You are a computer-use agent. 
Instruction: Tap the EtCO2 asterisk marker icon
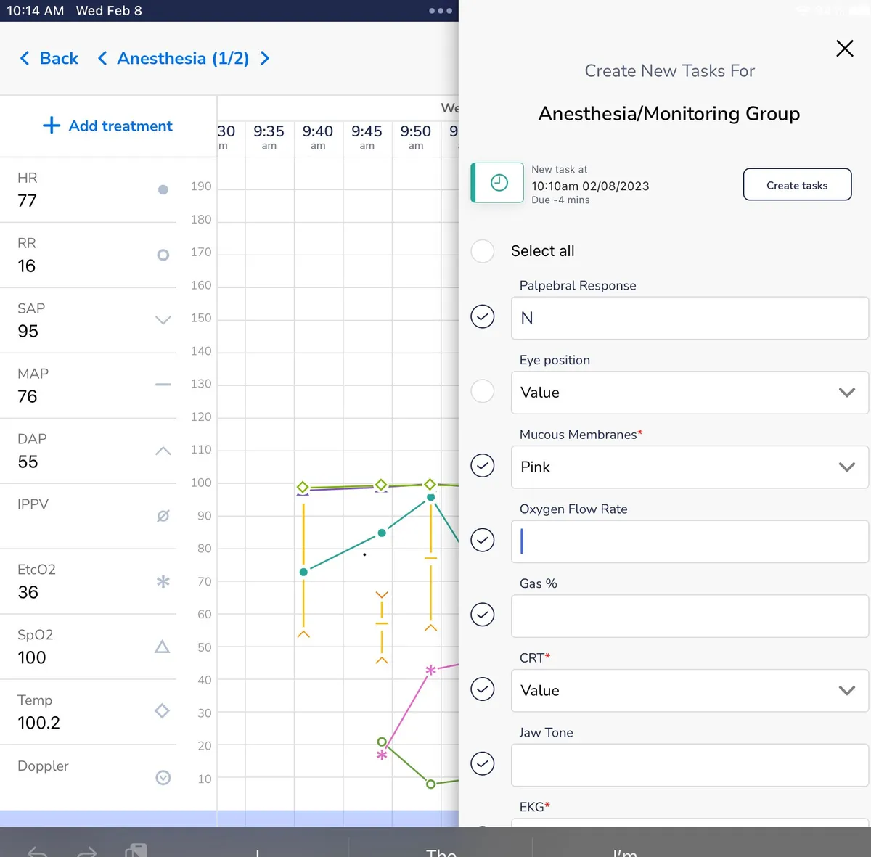coord(163,581)
